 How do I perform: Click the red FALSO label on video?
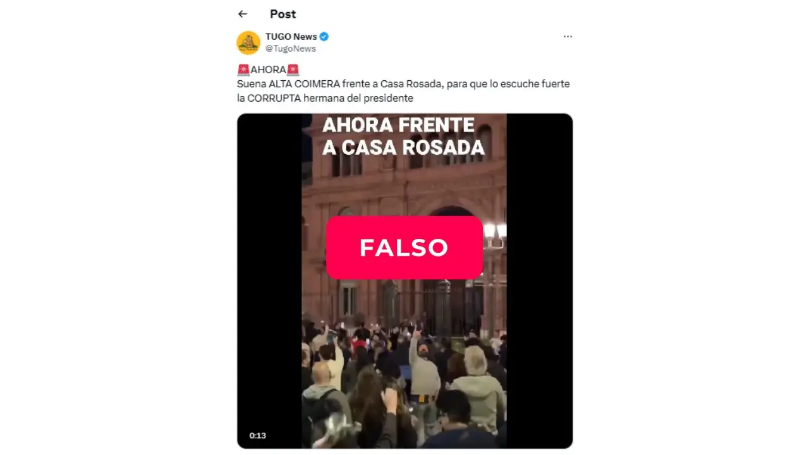(404, 248)
